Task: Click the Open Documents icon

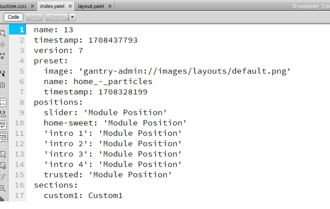Action: (4, 33)
